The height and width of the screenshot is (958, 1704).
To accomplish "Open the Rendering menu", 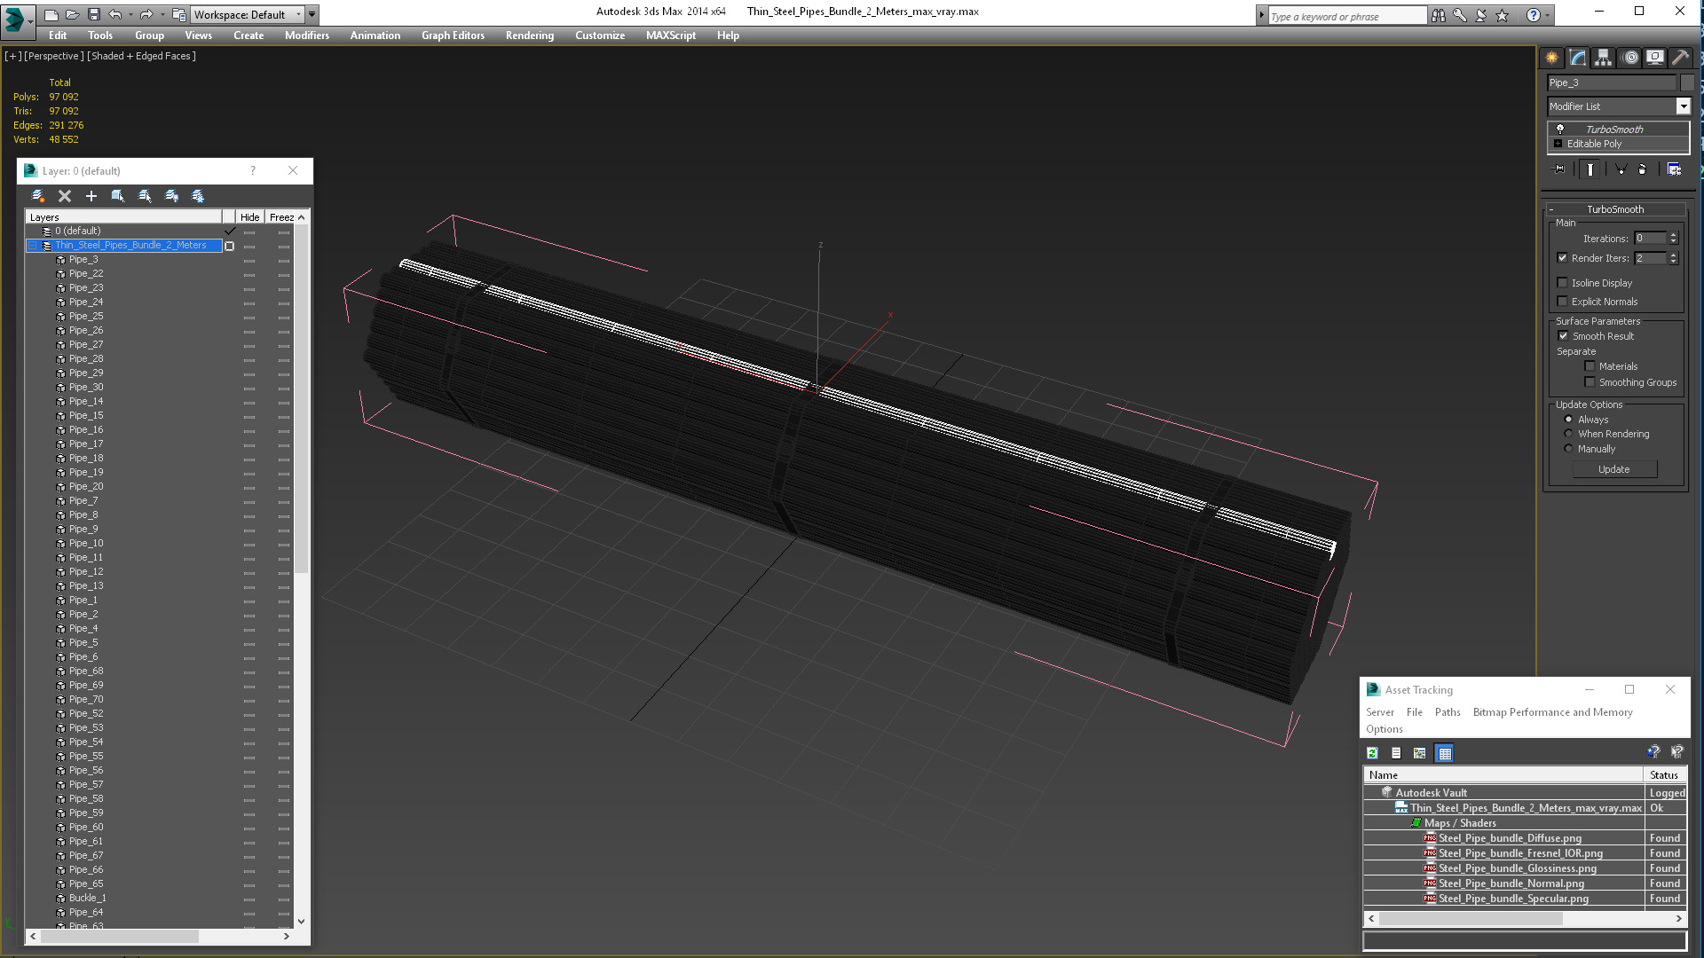I will click(x=529, y=35).
